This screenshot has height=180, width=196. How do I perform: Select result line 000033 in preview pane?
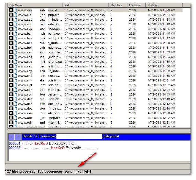coord(55,148)
